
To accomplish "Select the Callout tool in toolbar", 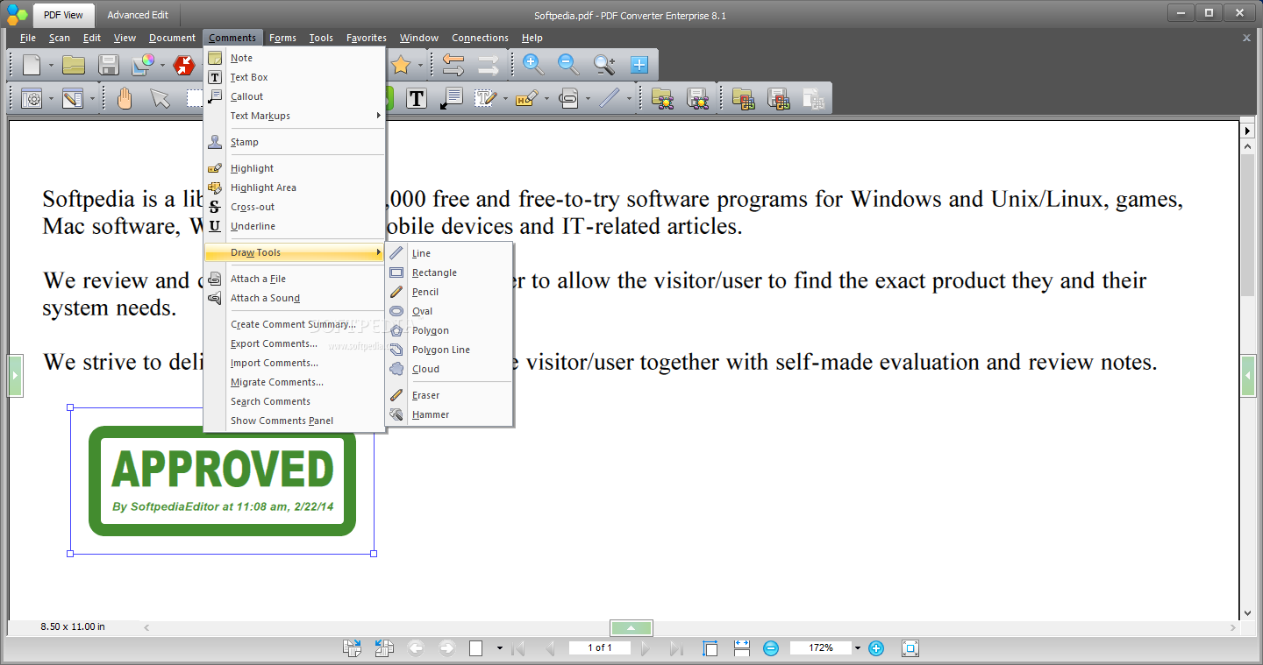I will click(452, 98).
